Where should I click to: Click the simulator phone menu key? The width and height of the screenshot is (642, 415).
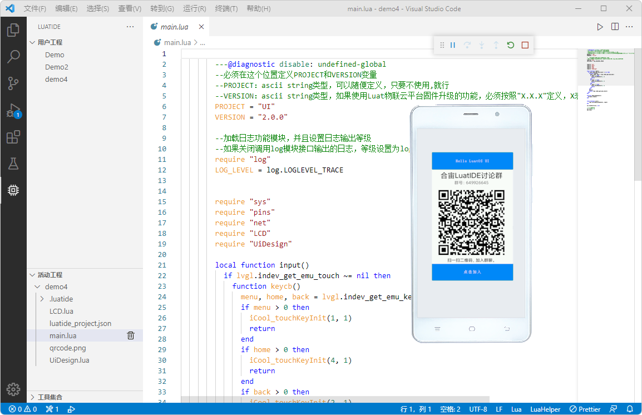tap(437, 329)
